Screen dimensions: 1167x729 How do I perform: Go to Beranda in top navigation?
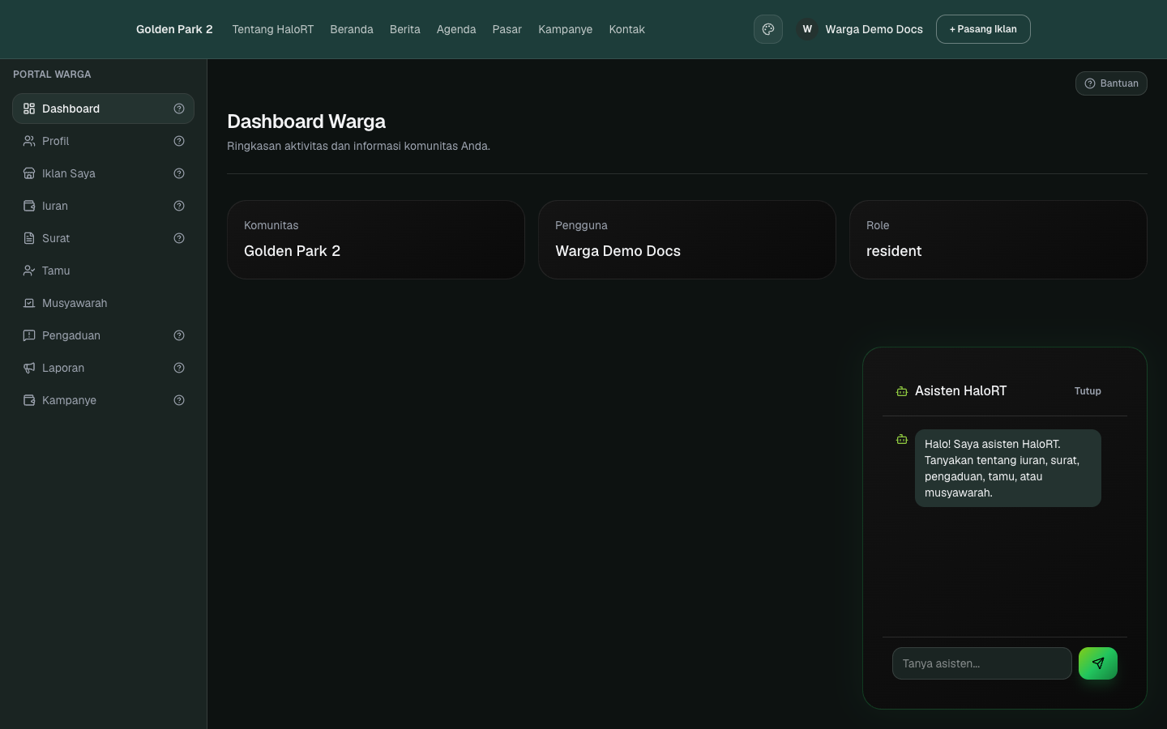(352, 29)
